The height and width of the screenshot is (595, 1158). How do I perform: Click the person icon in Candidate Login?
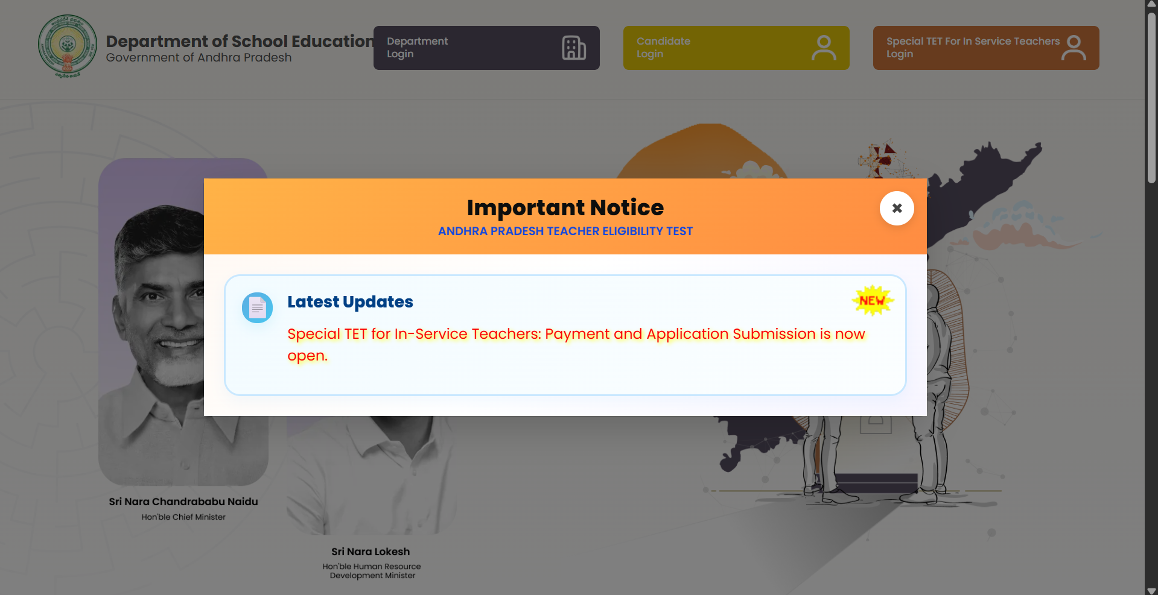pos(824,48)
